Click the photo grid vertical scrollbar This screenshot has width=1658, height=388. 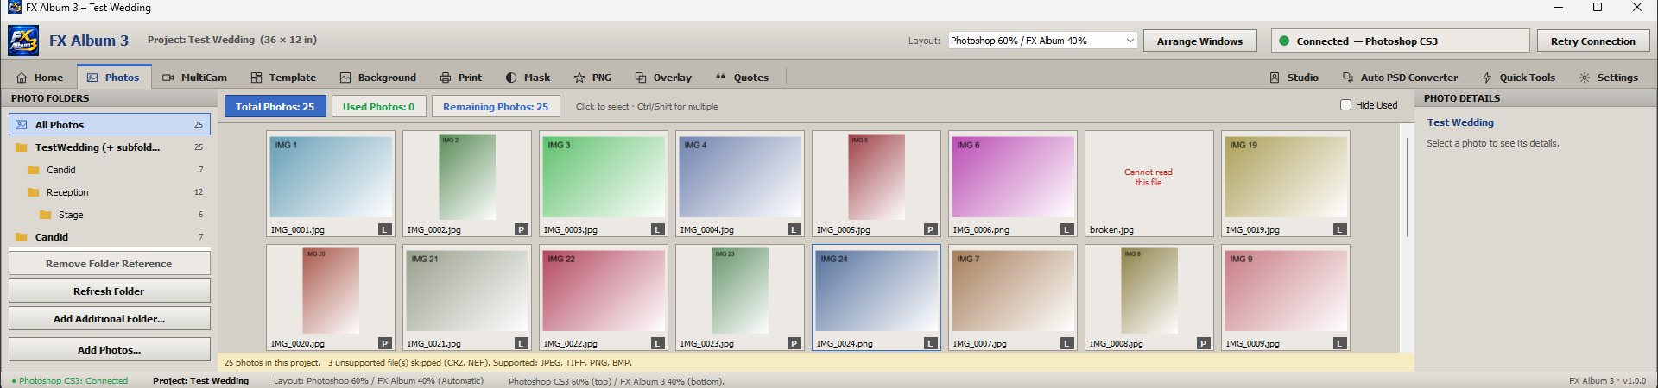click(x=1408, y=187)
